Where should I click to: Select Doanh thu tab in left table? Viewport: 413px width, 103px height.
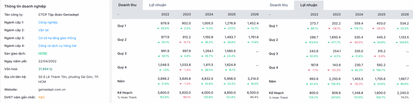coord(128,5)
